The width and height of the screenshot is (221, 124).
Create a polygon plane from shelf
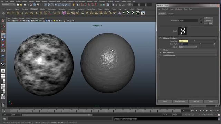27,13
